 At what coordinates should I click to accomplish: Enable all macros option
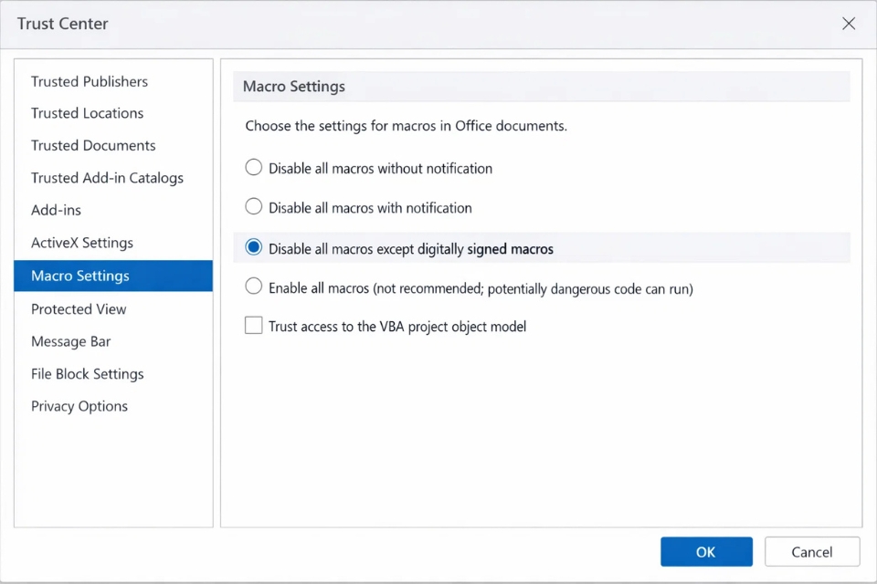(253, 286)
